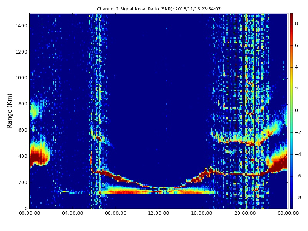The width and height of the screenshot is (308, 231).
Task: Click the red echo blob near 400 km at 00:00
Action: [38, 156]
